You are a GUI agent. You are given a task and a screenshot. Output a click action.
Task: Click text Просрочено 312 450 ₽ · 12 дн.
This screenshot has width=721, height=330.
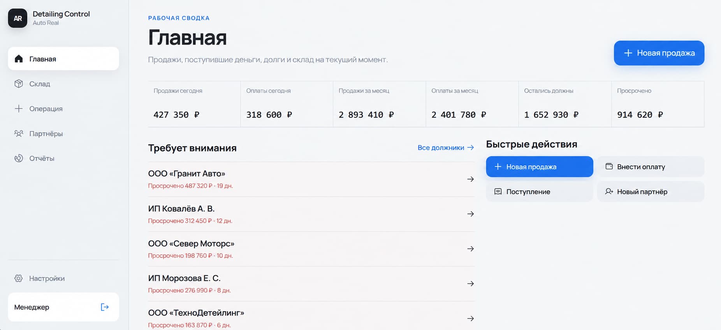click(190, 221)
